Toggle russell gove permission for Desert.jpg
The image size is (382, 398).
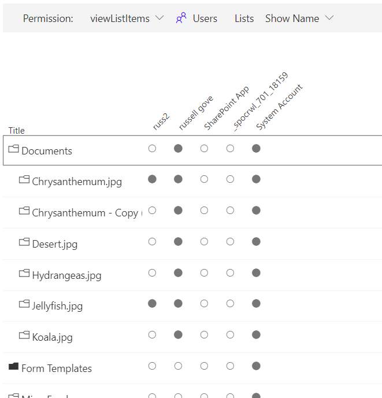point(178,242)
